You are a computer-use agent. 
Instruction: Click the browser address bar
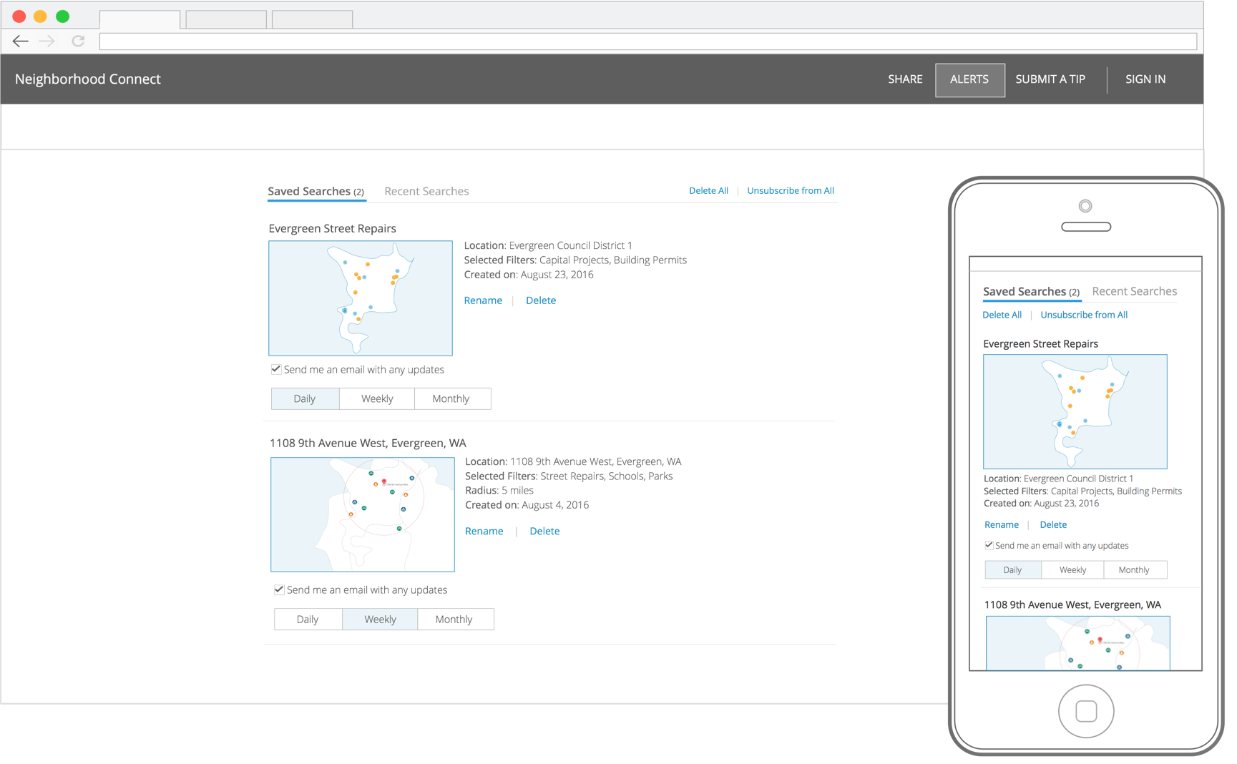(x=647, y=41)
